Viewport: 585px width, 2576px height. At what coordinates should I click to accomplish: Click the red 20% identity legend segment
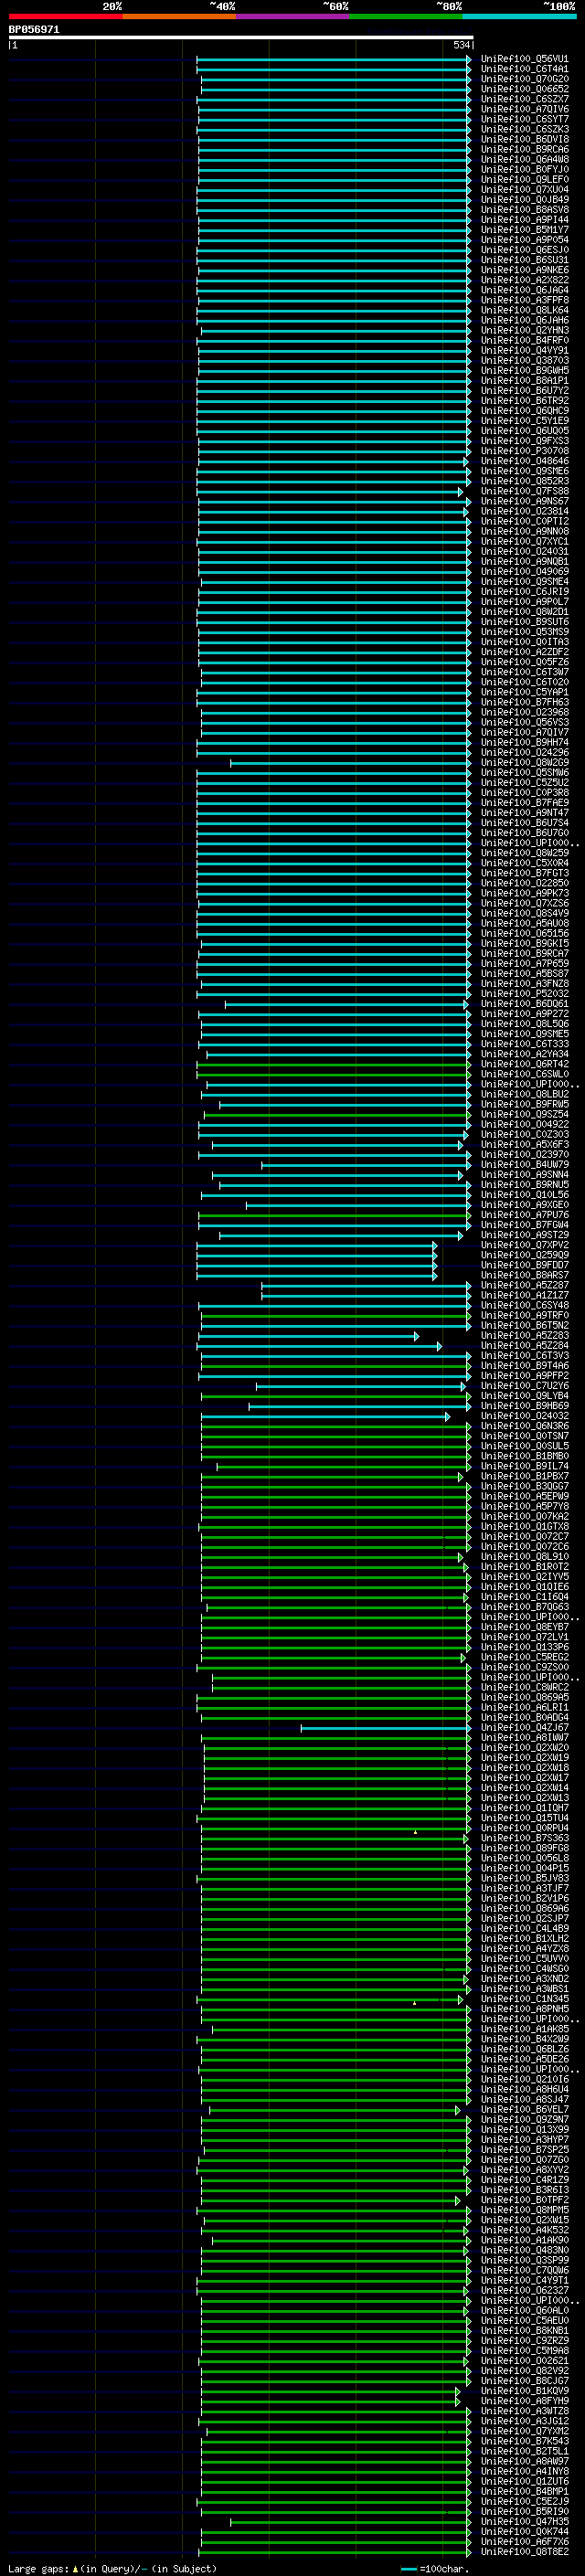pos(66,16)
